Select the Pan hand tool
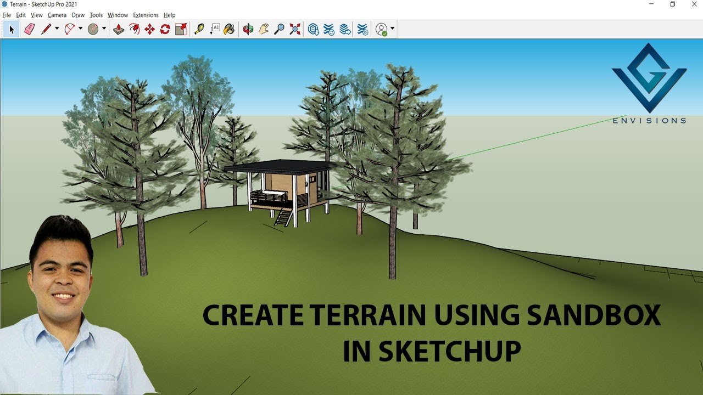 (x=264, y=29)
